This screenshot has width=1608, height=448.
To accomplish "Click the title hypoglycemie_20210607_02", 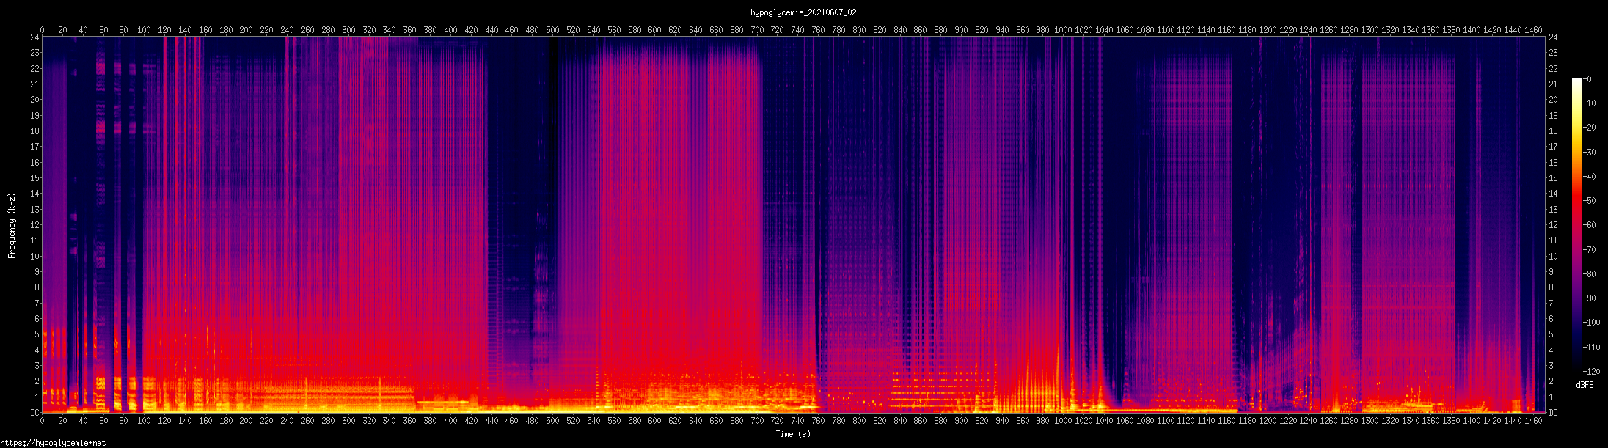I will click(x=803, y=12).
